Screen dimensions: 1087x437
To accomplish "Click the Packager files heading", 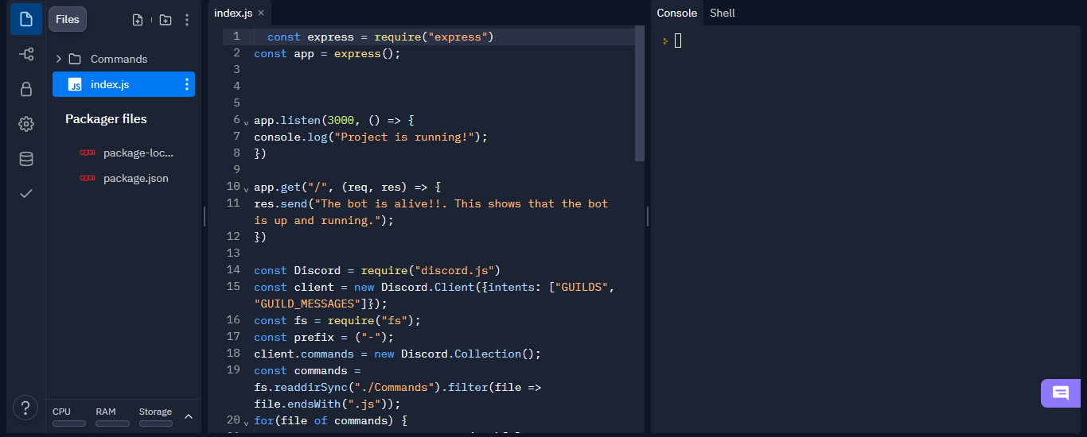I will point(106,119).
